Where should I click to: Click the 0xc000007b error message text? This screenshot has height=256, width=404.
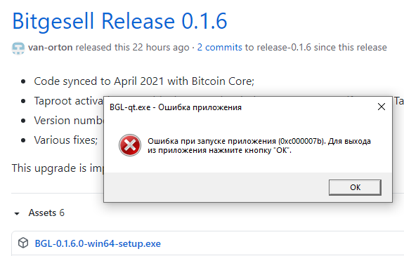(x=259, y=146)
